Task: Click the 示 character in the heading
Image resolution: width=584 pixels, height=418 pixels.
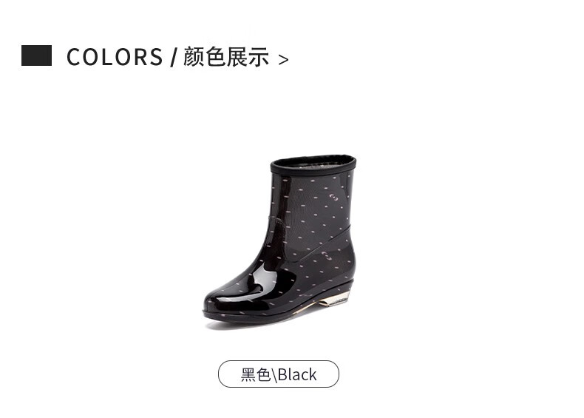Action: 259,57
